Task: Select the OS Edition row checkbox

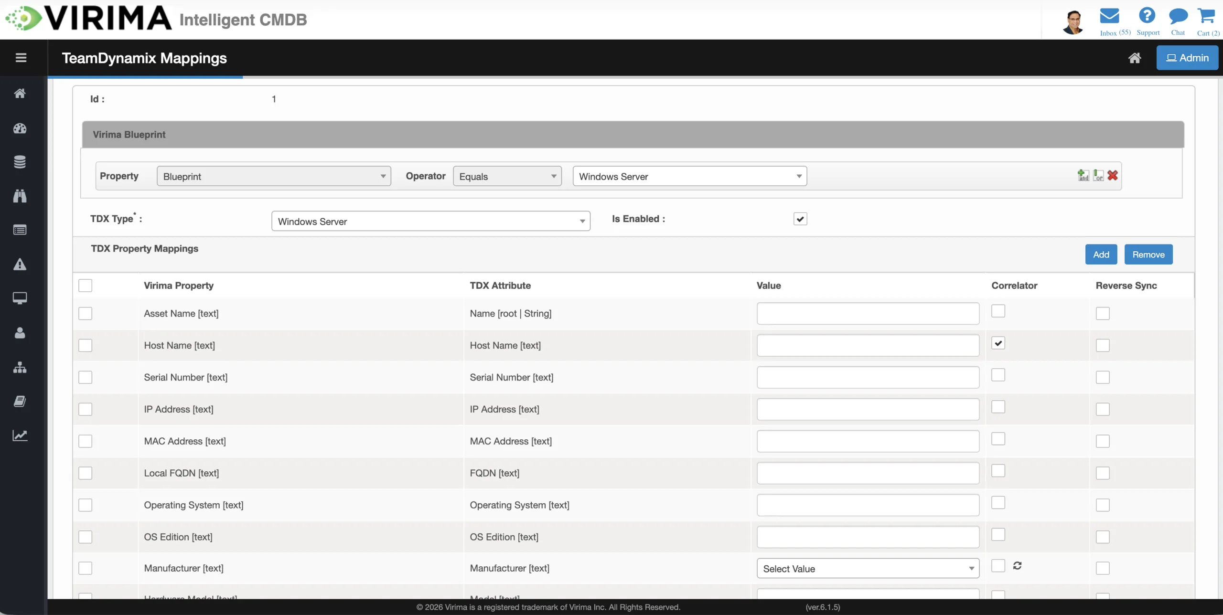Action: tap(85, 537)
